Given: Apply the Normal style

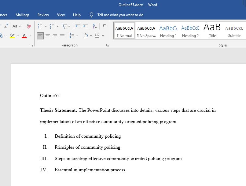Looking at the screenshot, I should coord(124,31).
